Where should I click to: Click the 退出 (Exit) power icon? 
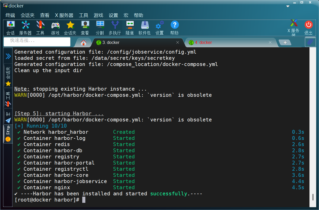[x=308, y=28]
